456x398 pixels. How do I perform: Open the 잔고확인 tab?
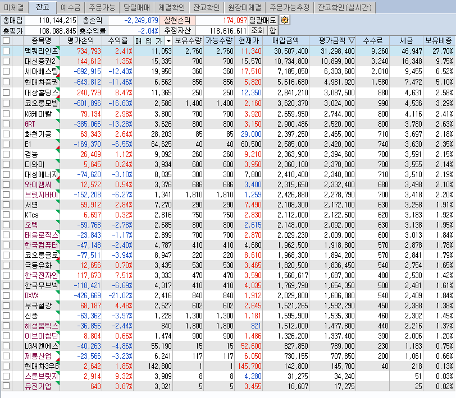pos(207,7)
